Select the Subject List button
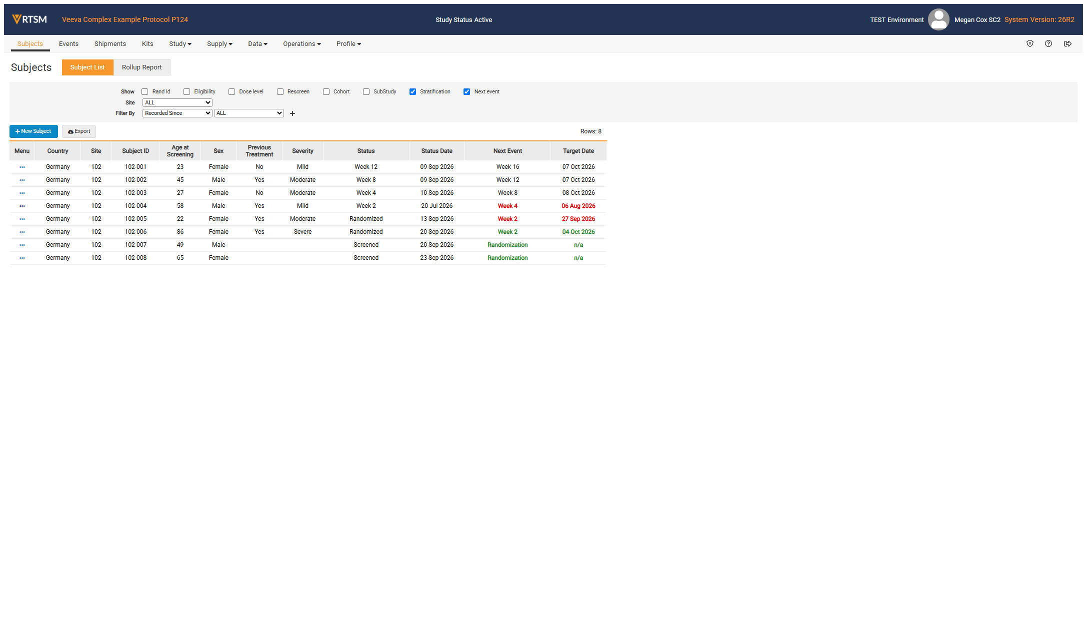Screen dimensions: 1087x631 [87, 67]
